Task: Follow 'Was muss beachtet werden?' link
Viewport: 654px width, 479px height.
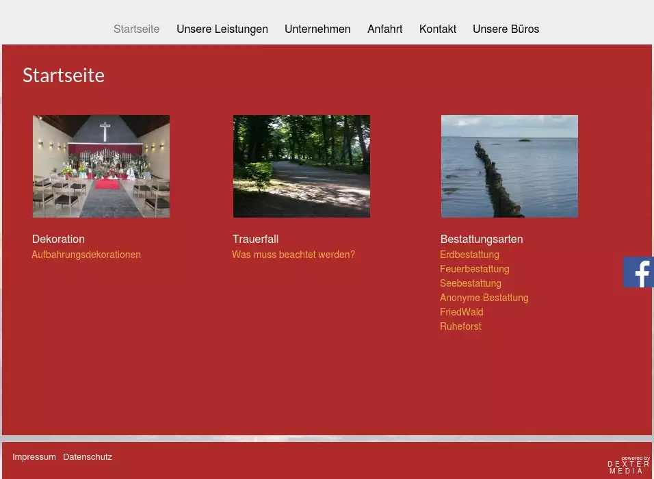Action: (x=293, y=255)
